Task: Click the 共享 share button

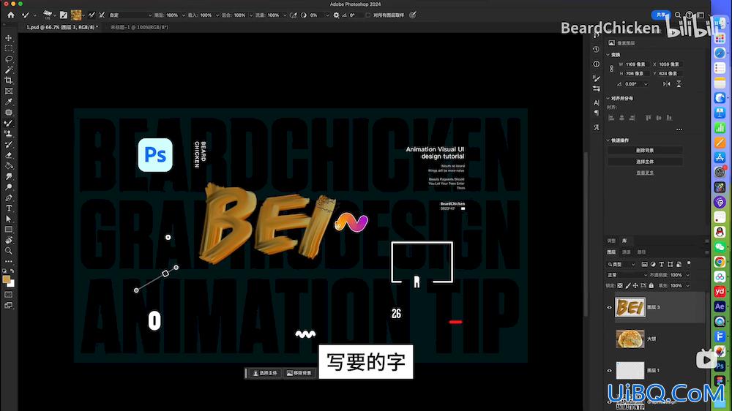Action: click(x=660, y=15)
